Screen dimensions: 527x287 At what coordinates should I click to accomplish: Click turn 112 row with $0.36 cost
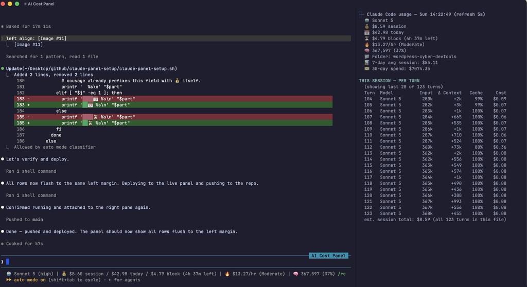click(435, 147)
